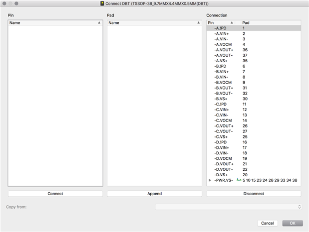This screenshot has height=232, width=309.
Task: Click pad list 5 10 15 23 24 28 29 33 34 38
Action: pos(270,180)
